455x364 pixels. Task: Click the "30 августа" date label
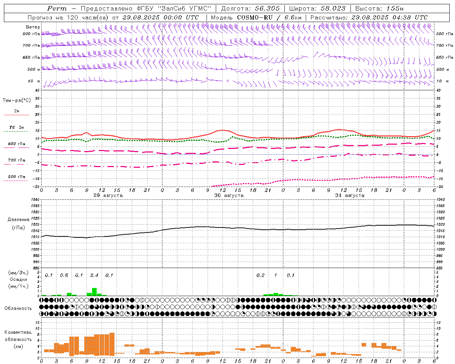tap(229, 196)
